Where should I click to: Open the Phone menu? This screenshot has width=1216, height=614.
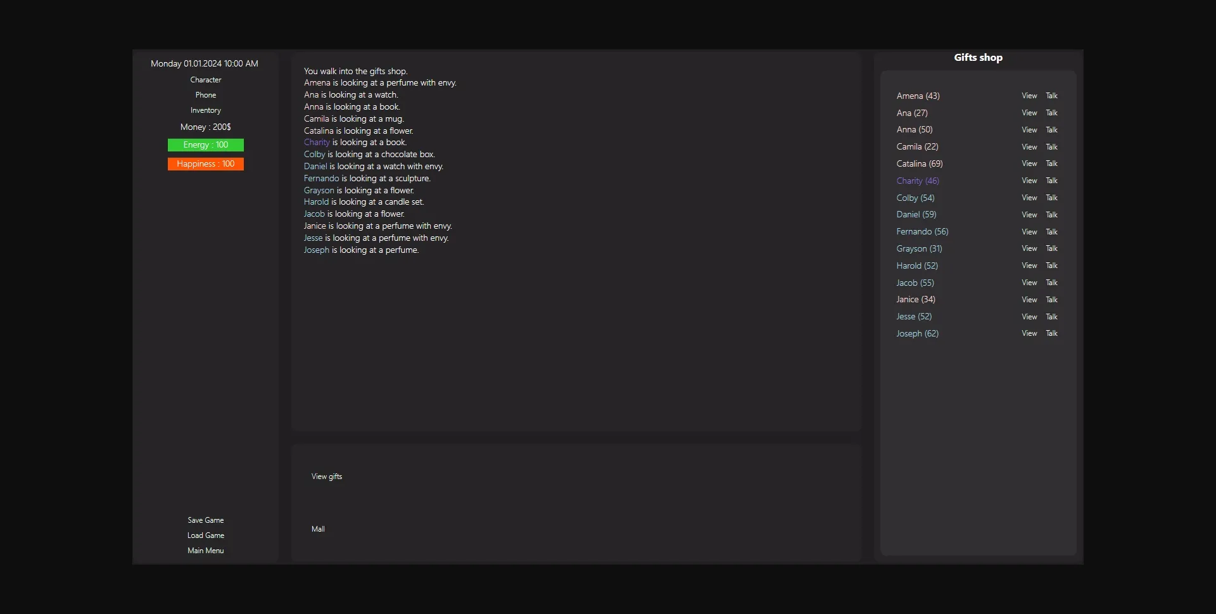point(205,95)
